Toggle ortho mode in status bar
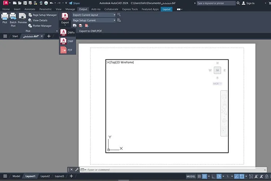 214,177
